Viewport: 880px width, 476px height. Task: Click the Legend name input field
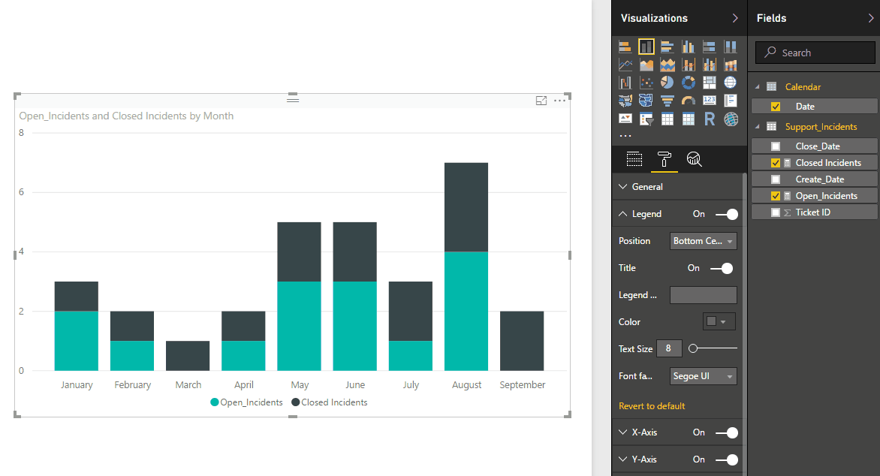(x=704, y=295)
